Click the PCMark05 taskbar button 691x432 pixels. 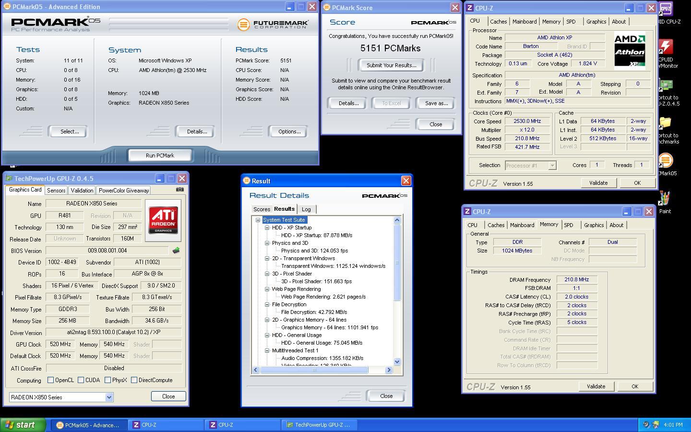pyautogui.click(x=89, y=425)
